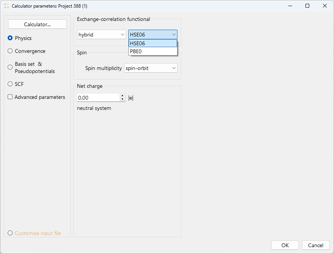Increase net charge with up arrow
334x254 pixels.
tap(123, 96)
